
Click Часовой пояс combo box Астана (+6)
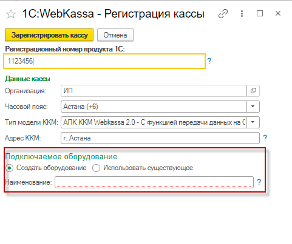coord(154,107)
